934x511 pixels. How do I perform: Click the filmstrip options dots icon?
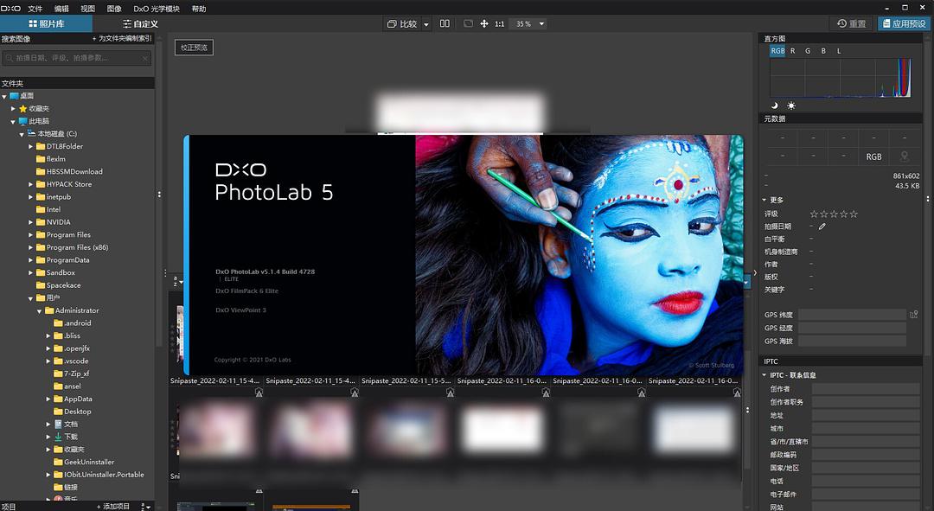click(747, 410)
